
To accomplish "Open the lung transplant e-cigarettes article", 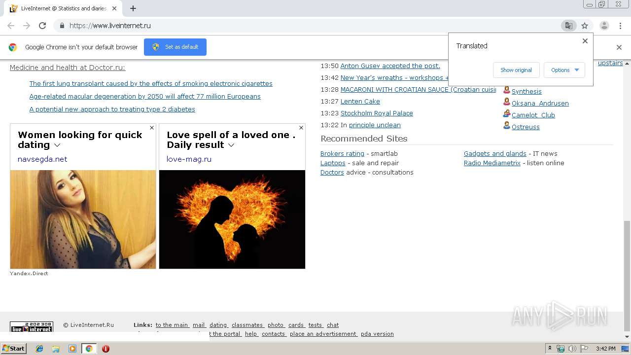I will pos(151,83).
